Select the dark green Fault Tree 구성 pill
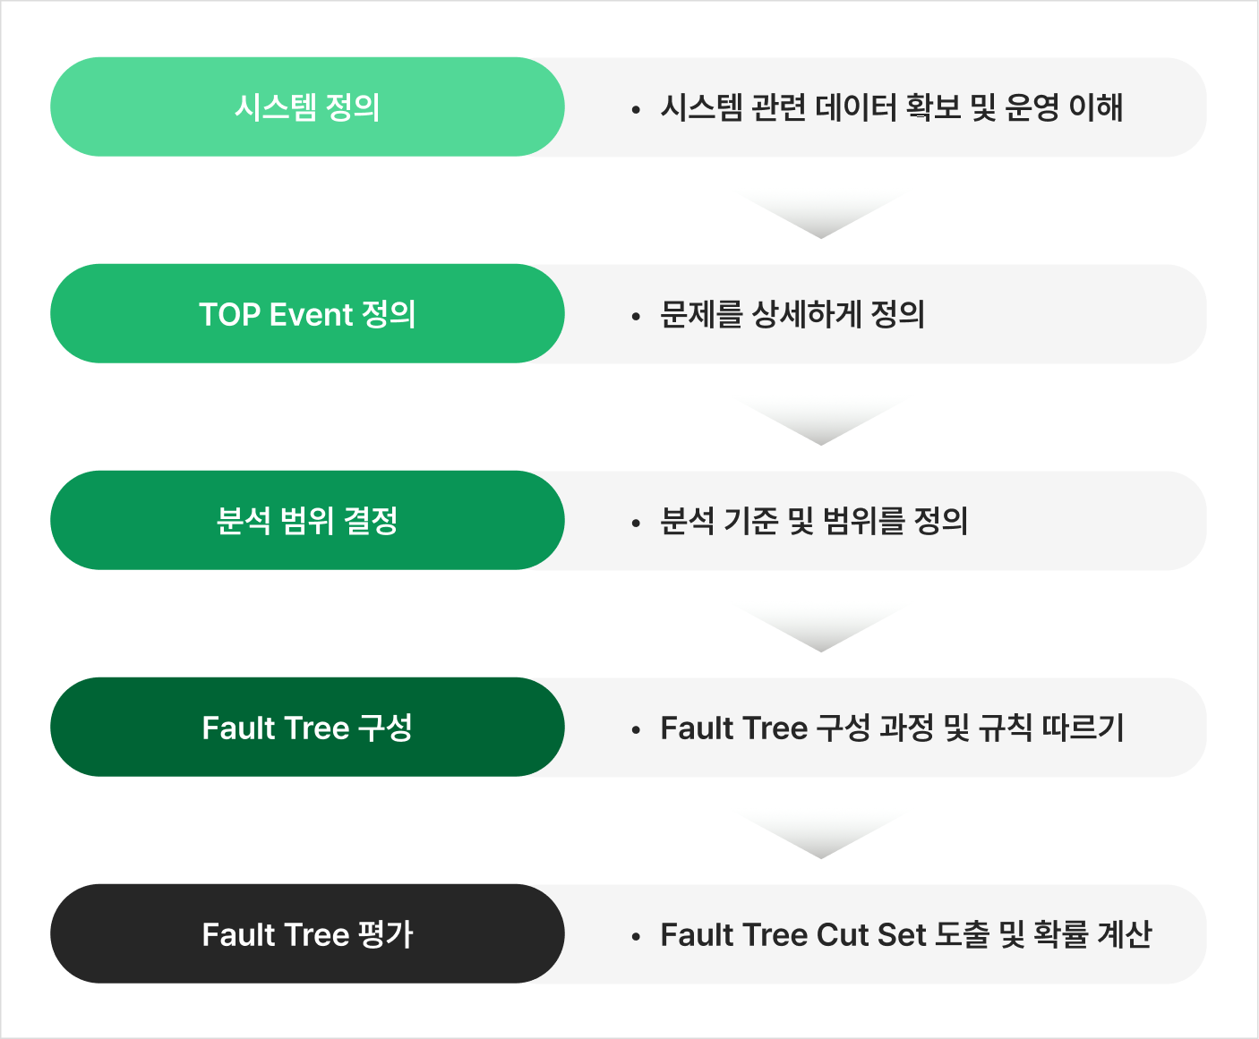The image size is (1259, 1039). (x=307, y=728)
